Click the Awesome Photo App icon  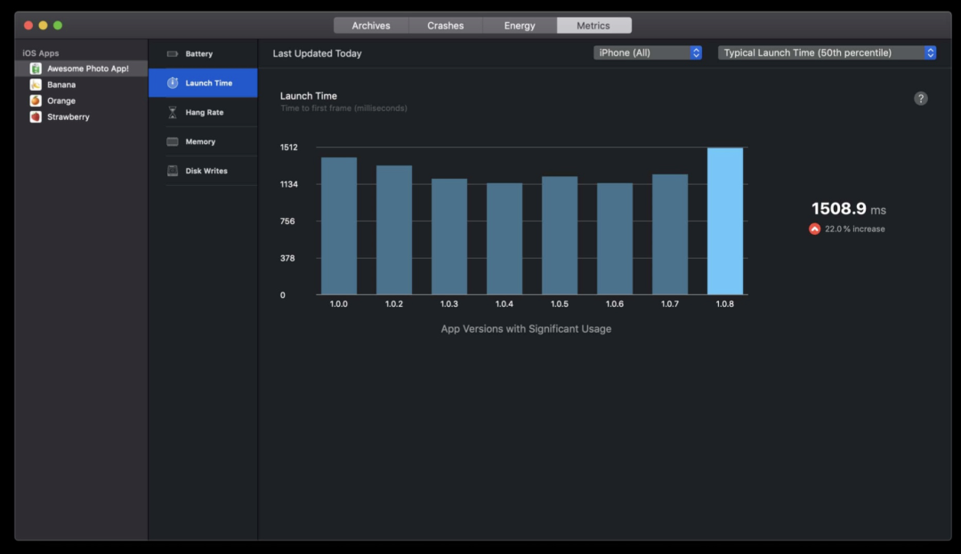point(36,68)
